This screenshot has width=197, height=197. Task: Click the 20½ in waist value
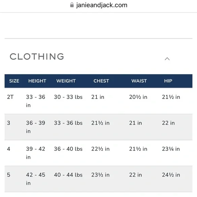coord(138,97)
